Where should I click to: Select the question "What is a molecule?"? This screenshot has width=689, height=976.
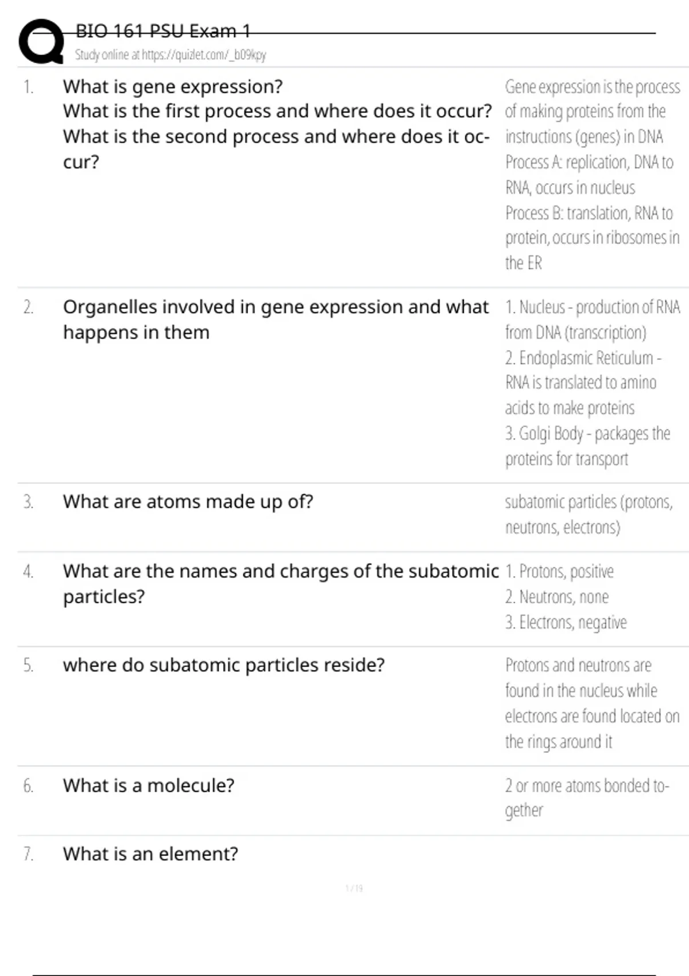click(x=149, y=785)
